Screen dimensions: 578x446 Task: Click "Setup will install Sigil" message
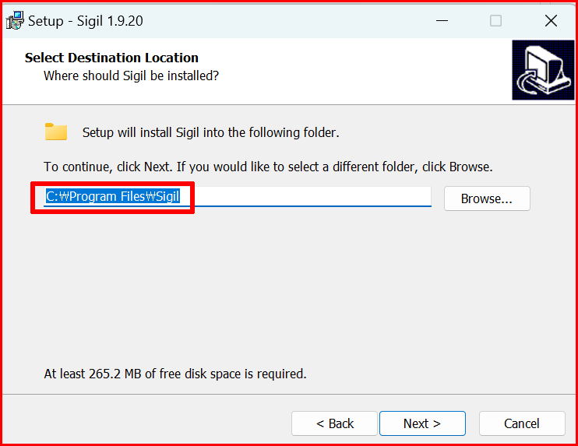[211, 132]
